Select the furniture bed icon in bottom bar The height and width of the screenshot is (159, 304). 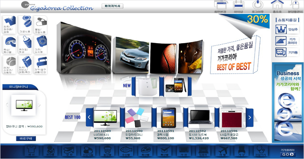point(241,151)
